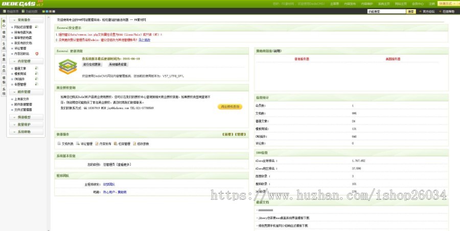The width and height of the screenshot is (460, 231).
Task: Click icon next to 网站栏目管理
Action: click(x=36, y=27)
